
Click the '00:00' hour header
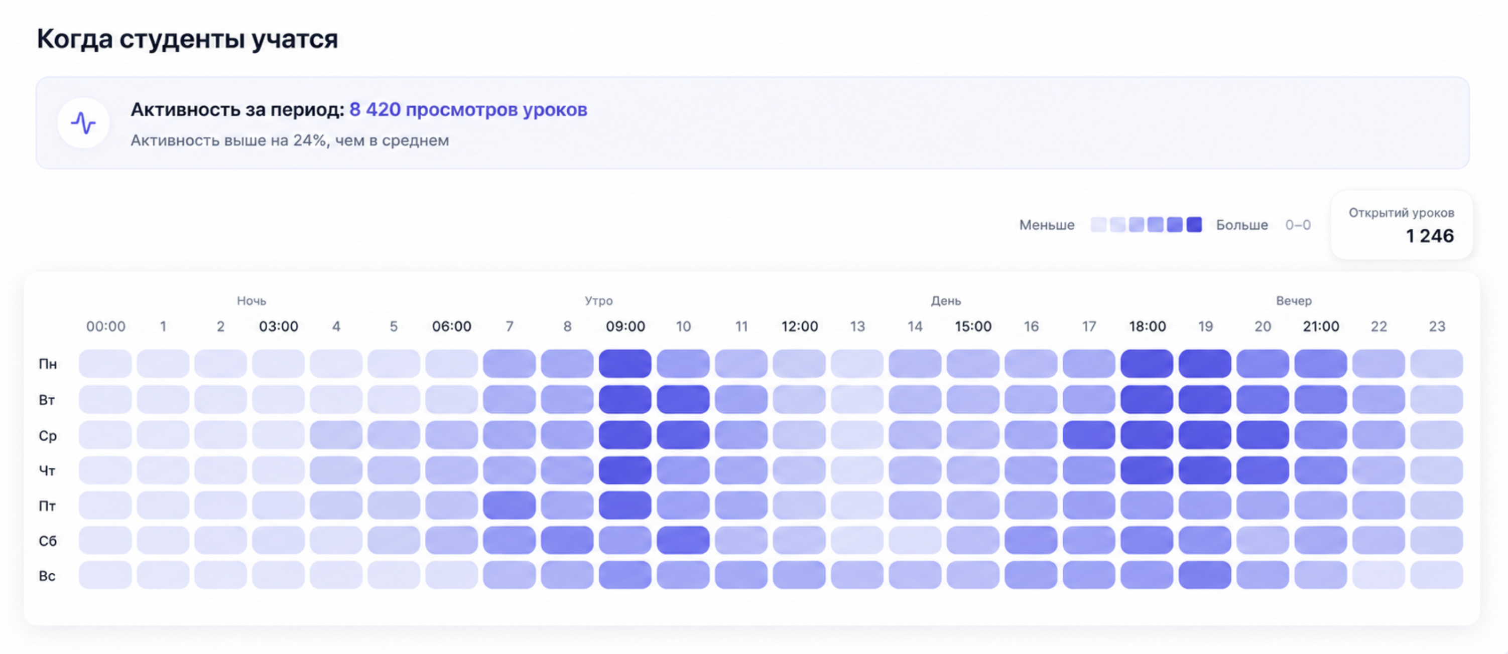pyautogui.click(x=105, y=326)
